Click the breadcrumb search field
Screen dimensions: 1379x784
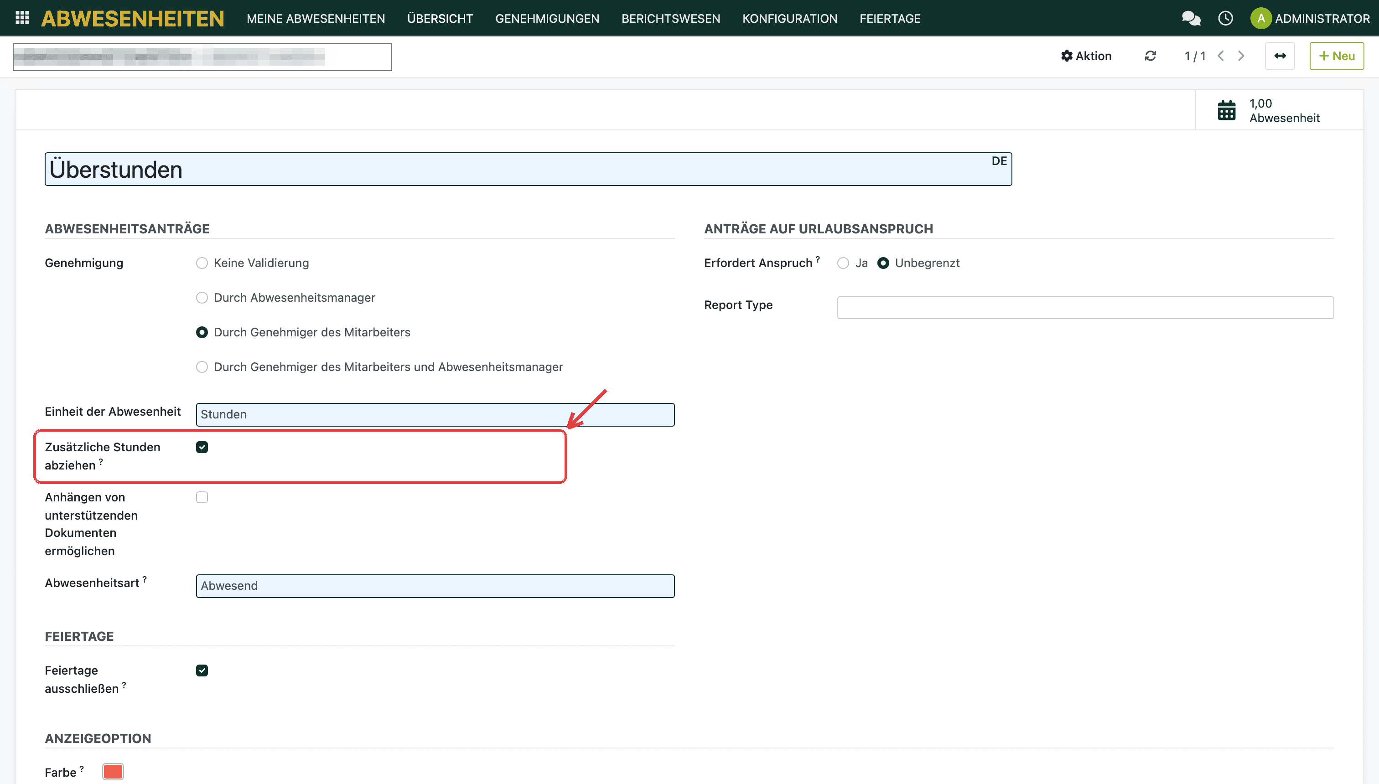pos(202,57)
